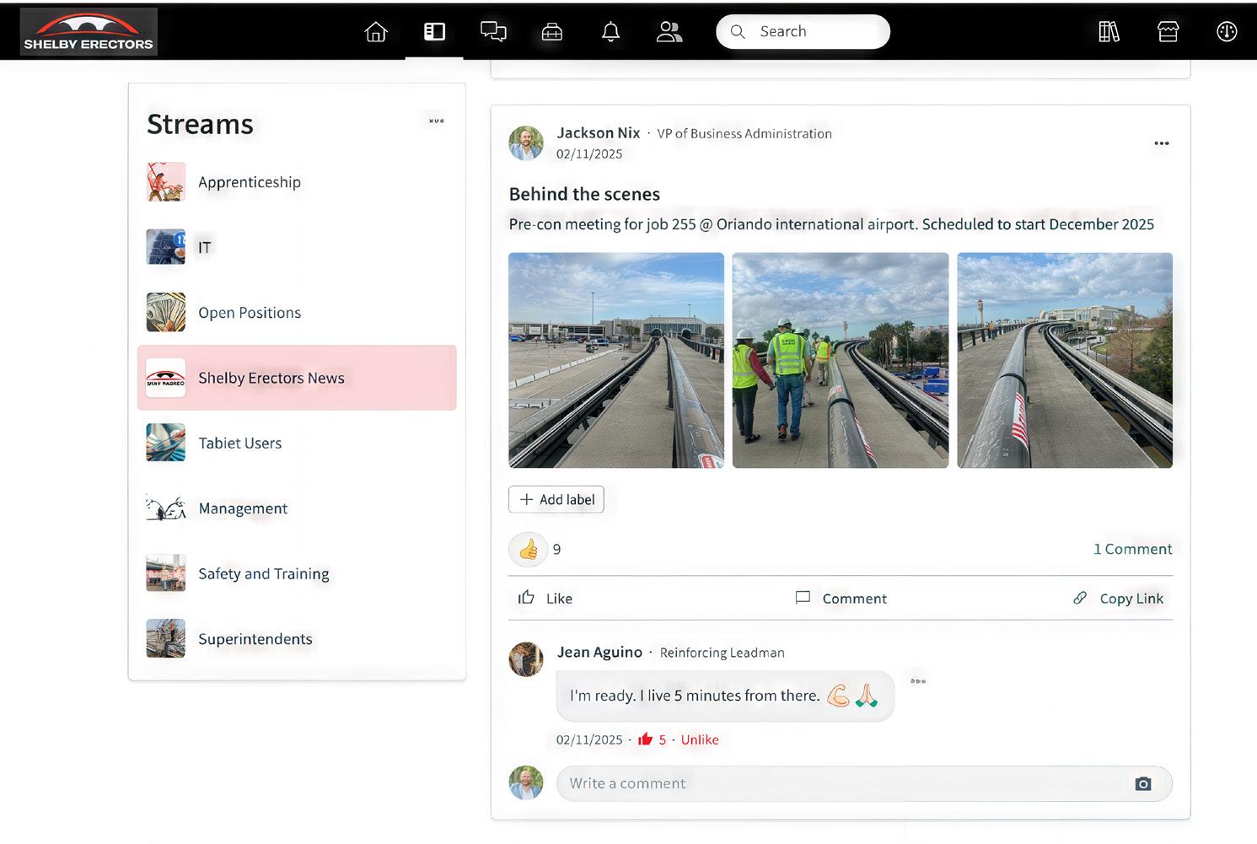Click the red thumbs-up on the comment
Image resolution: width=1257 pixels, height=844 pixels.
(x=646, y=739)
